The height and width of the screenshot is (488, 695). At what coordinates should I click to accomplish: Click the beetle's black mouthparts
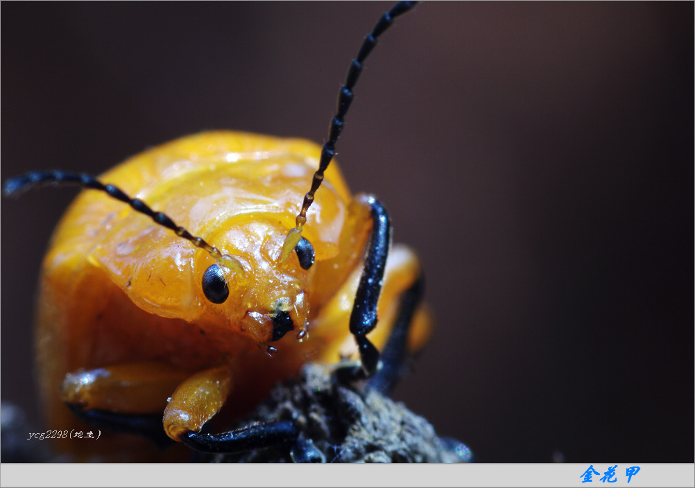tap(281, 324)
